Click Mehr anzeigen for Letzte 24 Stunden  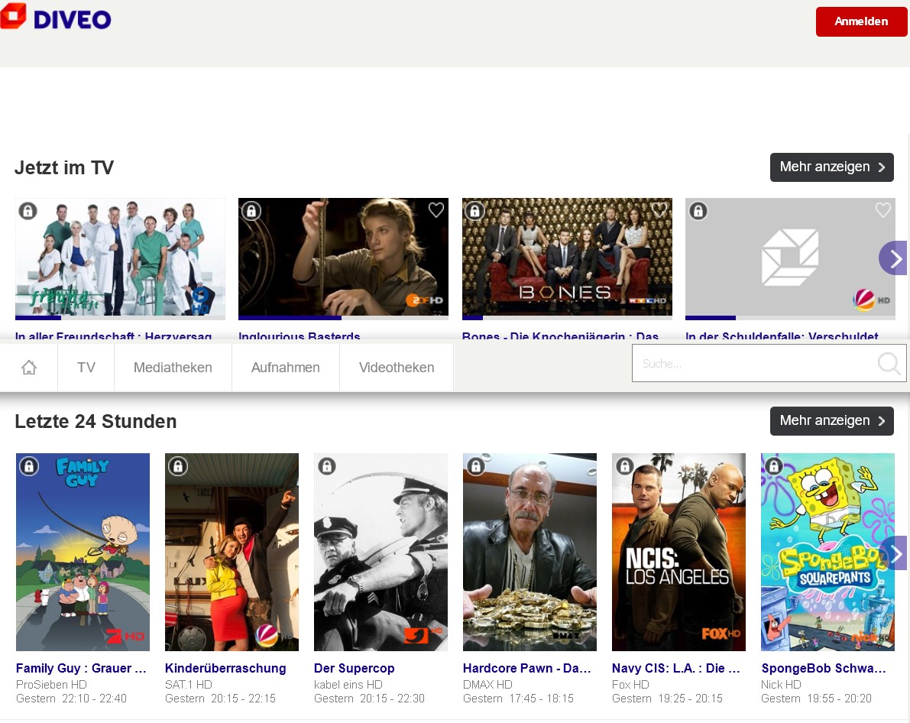coord(831,421)
